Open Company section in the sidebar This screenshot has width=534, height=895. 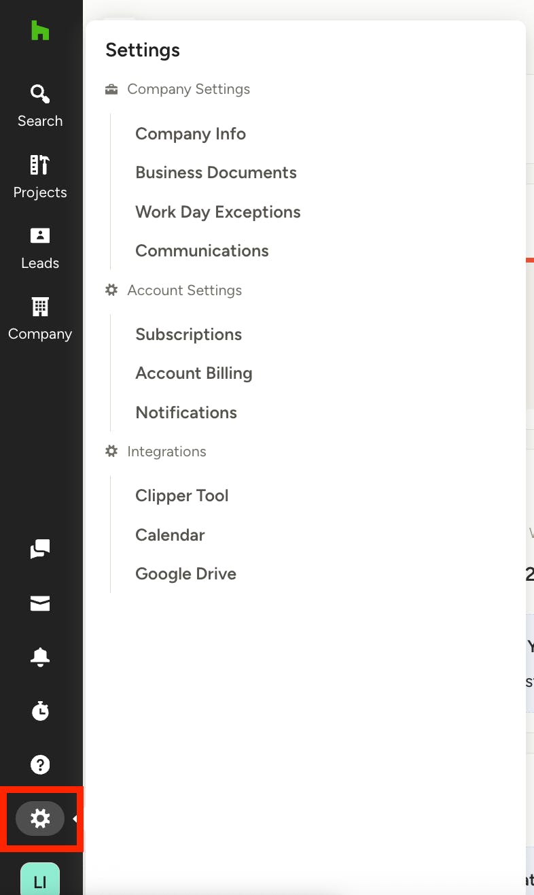click(x=40, y=319)
